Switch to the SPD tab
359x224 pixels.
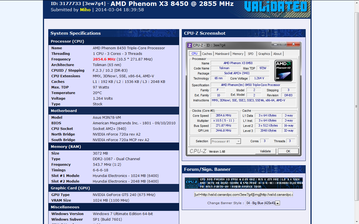251,54
